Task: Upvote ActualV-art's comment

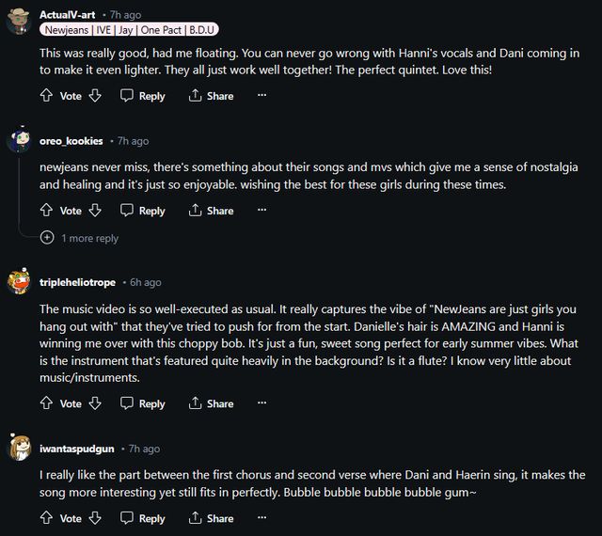Action: pos(47,96)
